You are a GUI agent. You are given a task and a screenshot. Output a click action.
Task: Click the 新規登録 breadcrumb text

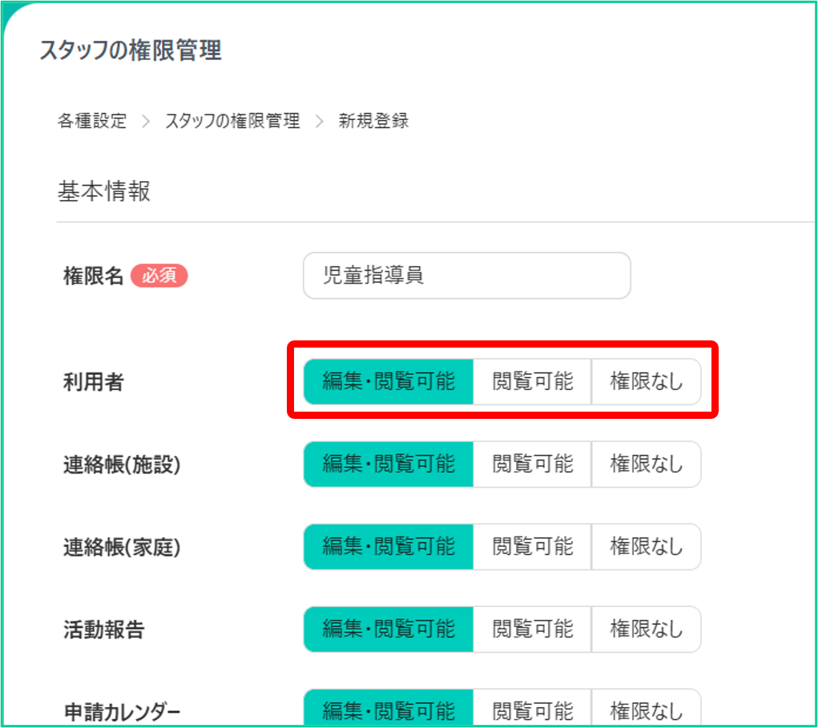[373, 121]
